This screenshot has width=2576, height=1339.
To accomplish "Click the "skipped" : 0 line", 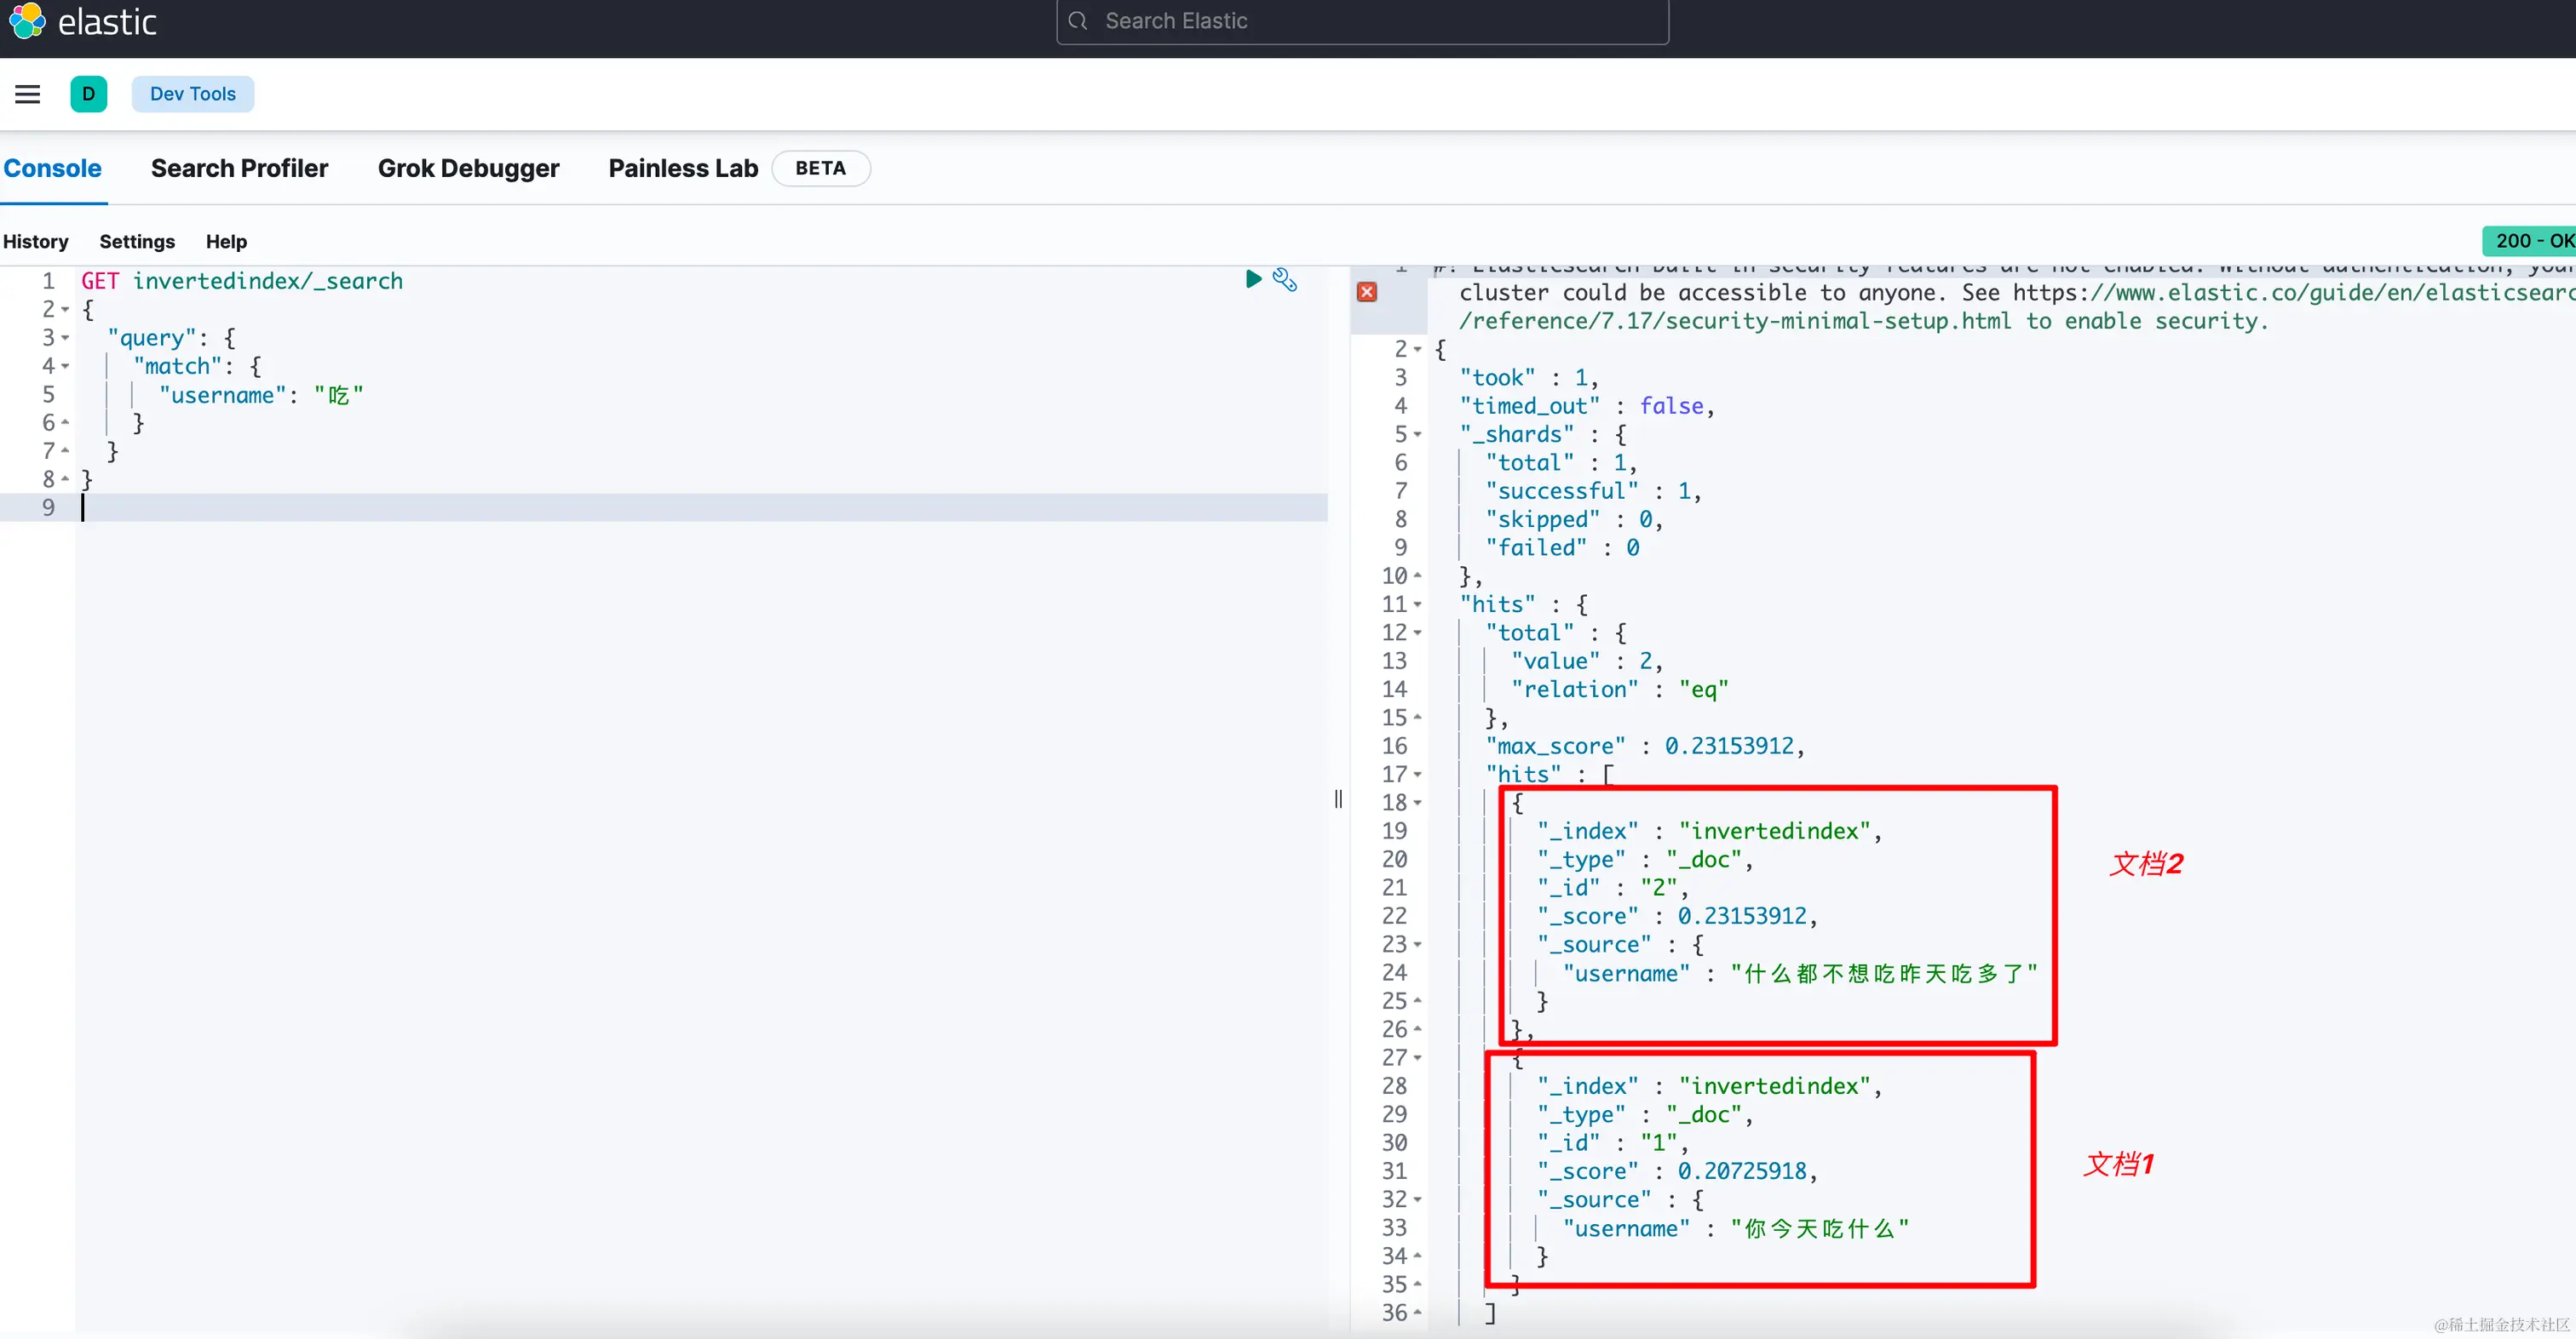I will click(x=1573, y=518).
